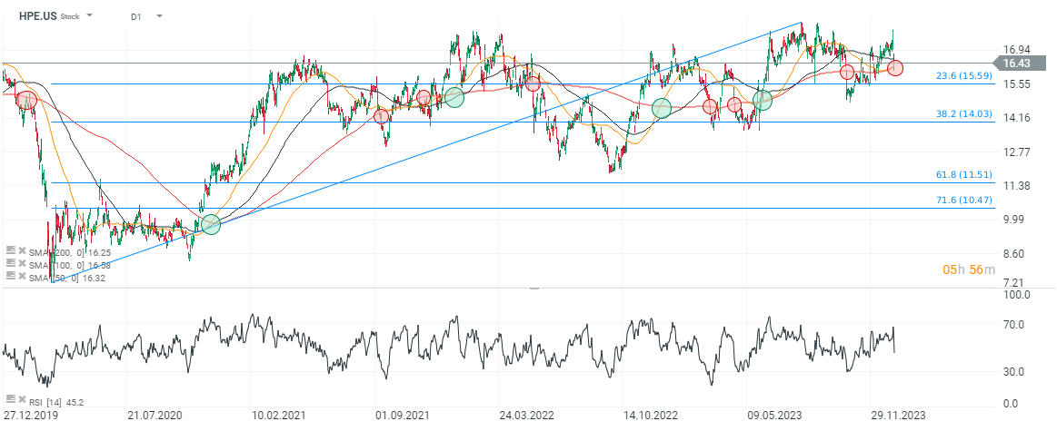Remove the SMA 50 indicator
This screenshot has width=1057, height=431.
22,277
